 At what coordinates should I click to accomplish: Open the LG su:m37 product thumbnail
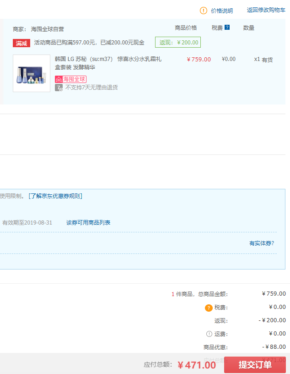click(32, 73)
